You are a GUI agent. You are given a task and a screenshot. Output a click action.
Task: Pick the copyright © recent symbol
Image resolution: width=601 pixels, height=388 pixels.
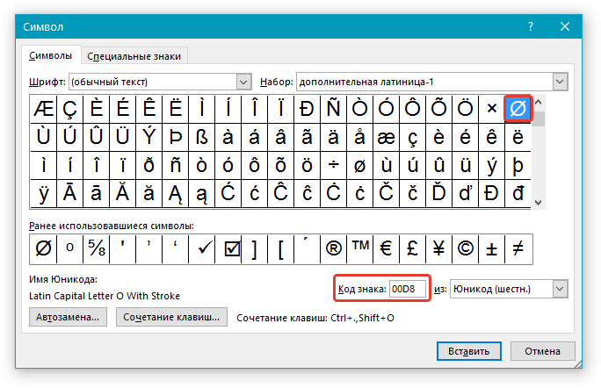click(x=466, y=249)
